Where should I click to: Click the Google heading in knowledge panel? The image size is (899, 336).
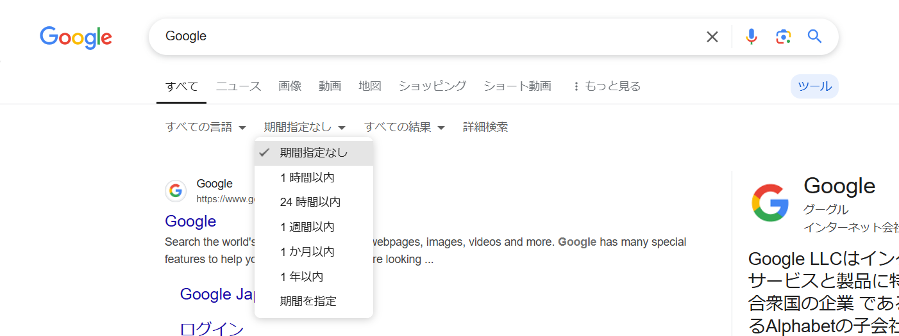click(x=839, y=186)
